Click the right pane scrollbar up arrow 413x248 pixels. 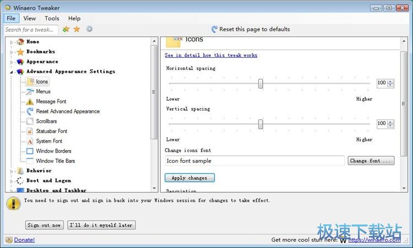click(404, 41)
